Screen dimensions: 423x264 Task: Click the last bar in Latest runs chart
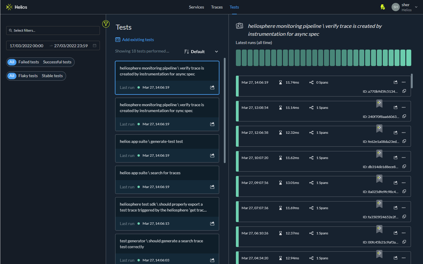[409, 58]
